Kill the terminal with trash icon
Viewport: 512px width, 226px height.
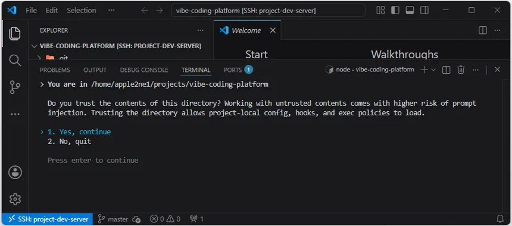[461, 70]
